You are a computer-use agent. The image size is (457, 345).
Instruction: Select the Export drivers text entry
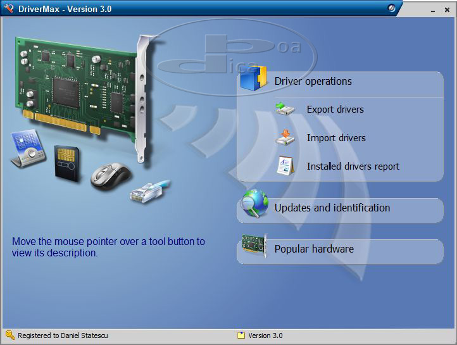(x=335, y=110)
